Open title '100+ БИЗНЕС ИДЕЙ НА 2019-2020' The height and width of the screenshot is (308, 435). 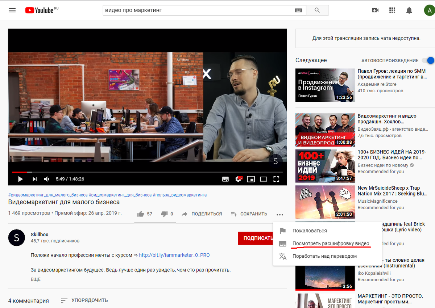392,155
